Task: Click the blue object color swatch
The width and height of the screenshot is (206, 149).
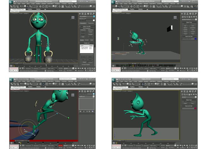Action: (196, 39)
